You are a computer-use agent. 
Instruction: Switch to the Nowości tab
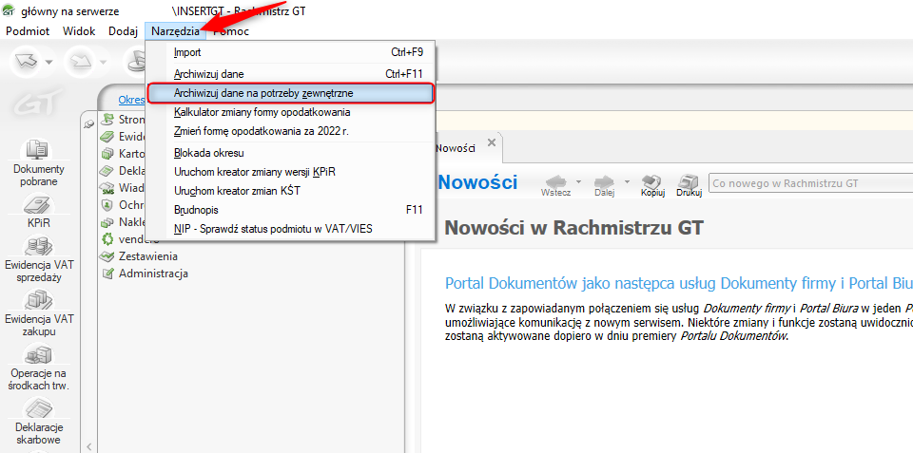click(x=456, y=148)
